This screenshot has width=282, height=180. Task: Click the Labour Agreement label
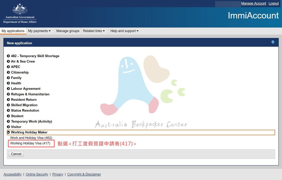point(26,89)
